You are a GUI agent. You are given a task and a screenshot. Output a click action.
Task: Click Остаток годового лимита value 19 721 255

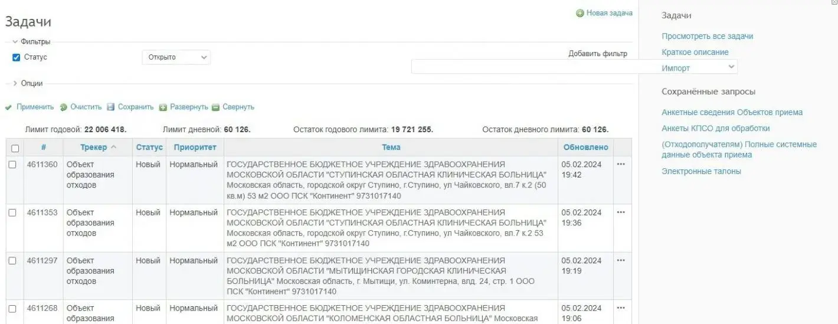pos(412,130)
